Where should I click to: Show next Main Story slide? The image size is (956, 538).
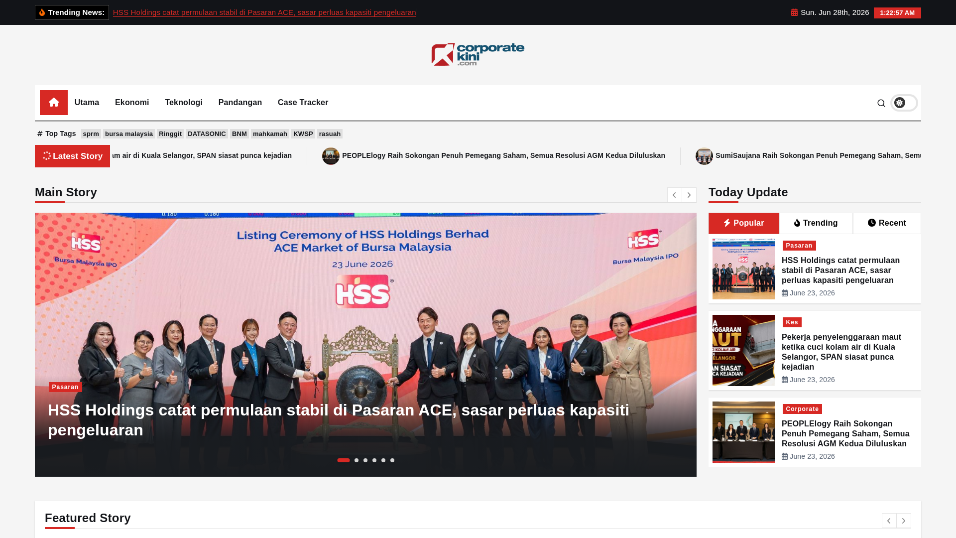[689, 195]
